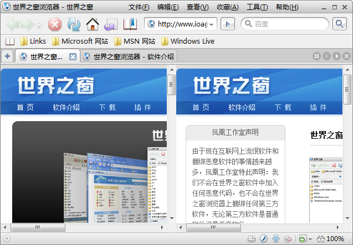
Task: Click the restore closed page icon
Action: click(x=111, y=24)
